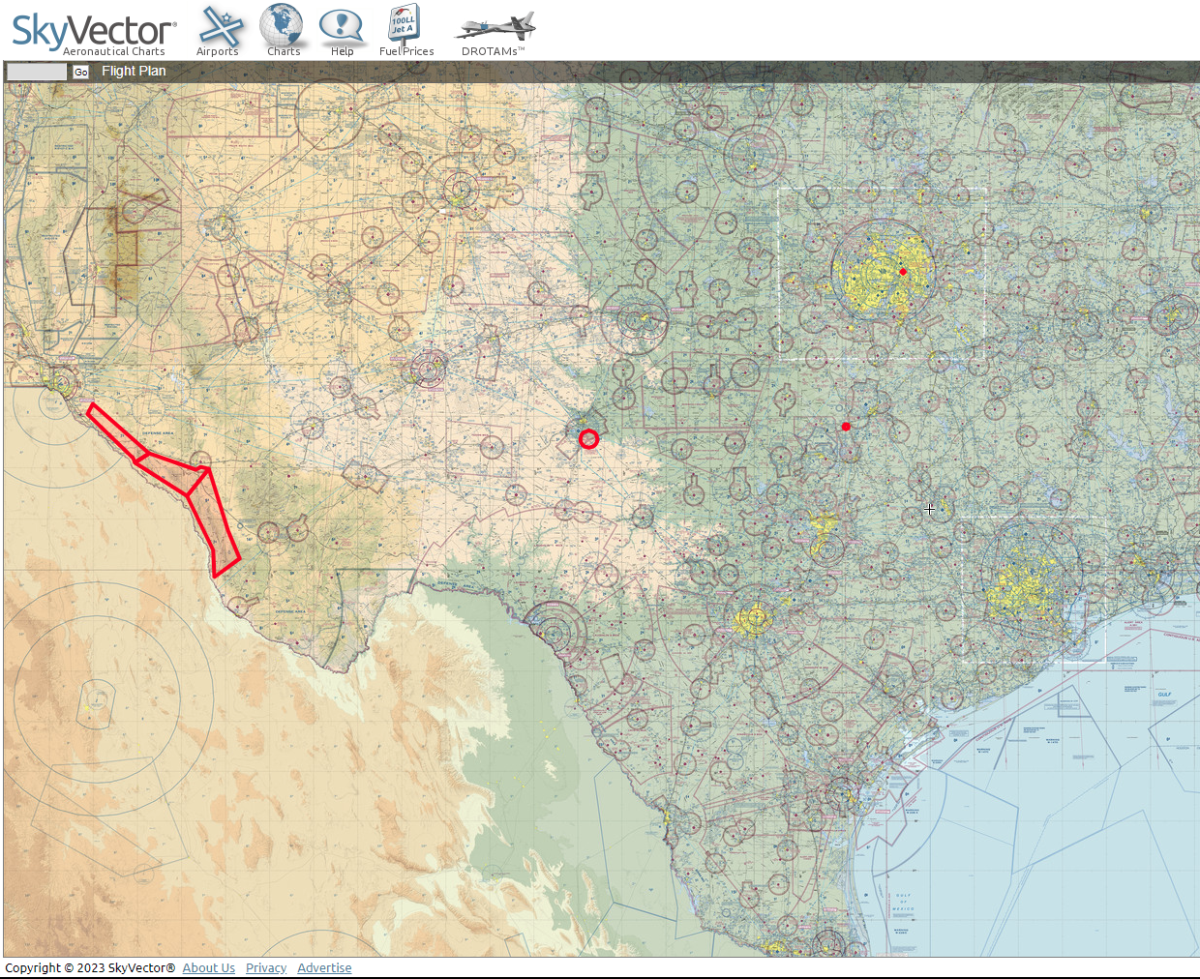Click the red circle TFR marker
This screenshot has width=1200, height=979.
click(588, 439)
